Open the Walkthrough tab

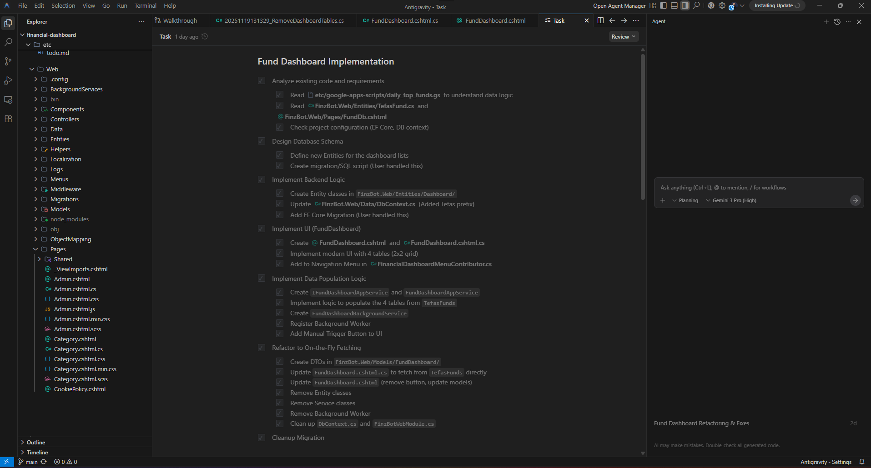pyautogui.click(x=180, y=20)
